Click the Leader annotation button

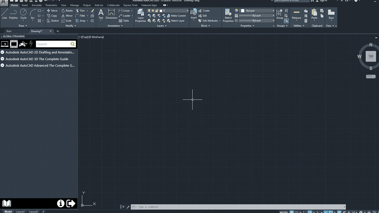(x=125, y=16)
